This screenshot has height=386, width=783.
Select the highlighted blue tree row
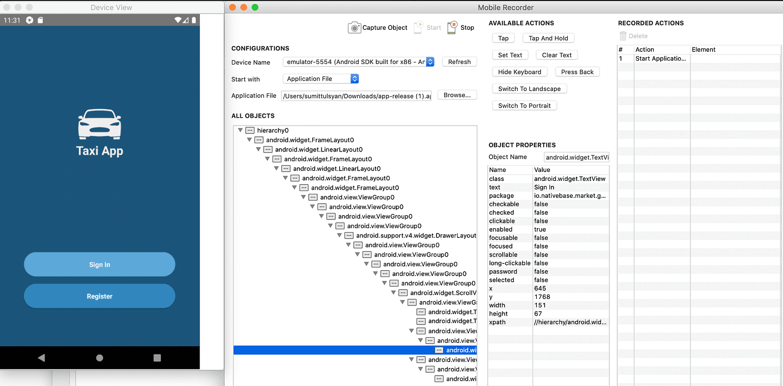[x=355, y=350]
